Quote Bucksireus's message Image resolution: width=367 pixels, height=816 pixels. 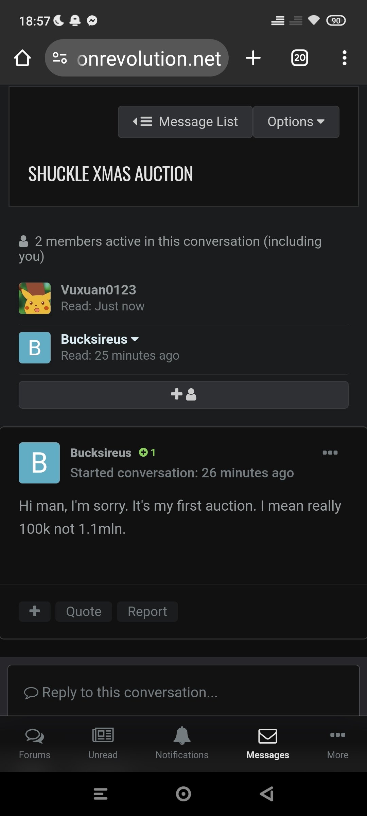(x=84, y=611)
